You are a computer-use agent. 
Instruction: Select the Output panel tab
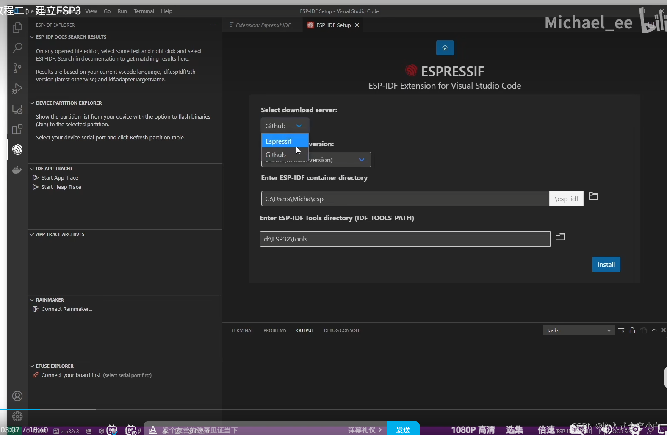coord(305,330)
